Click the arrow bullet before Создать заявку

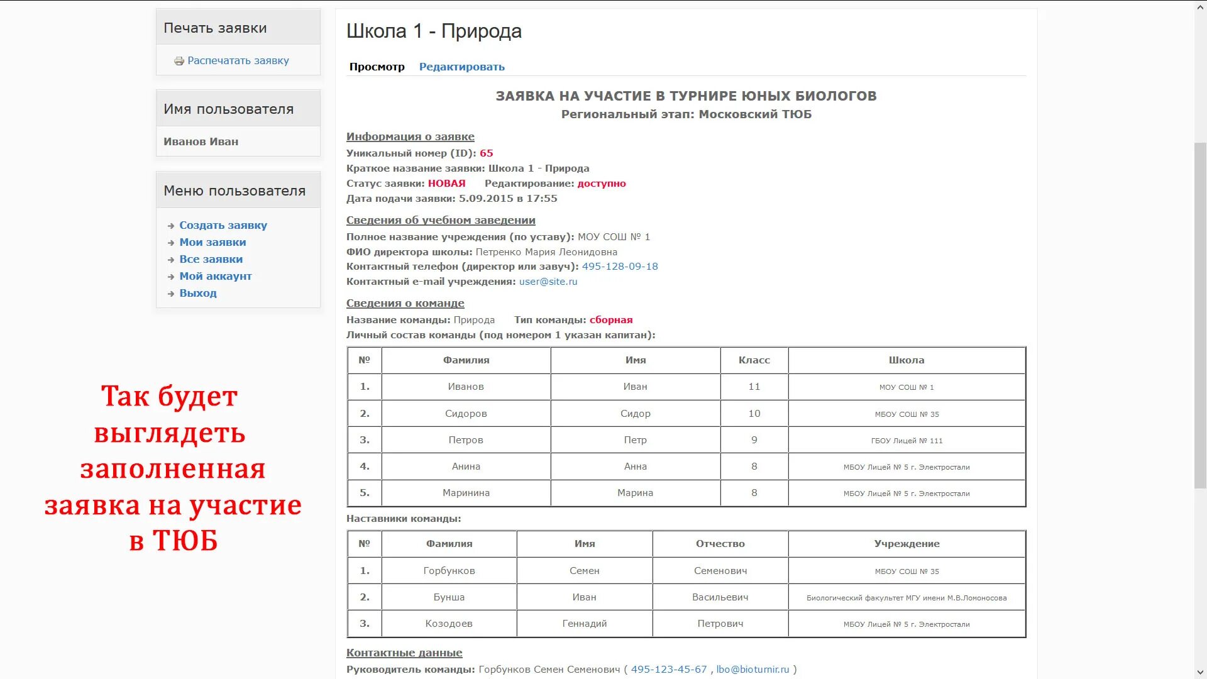pos(171,226)
